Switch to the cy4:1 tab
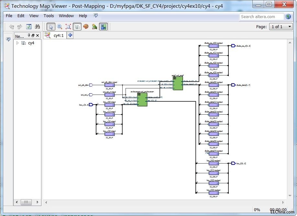Image resolution: width=297 pixels, height=216 pixels. 55,35
